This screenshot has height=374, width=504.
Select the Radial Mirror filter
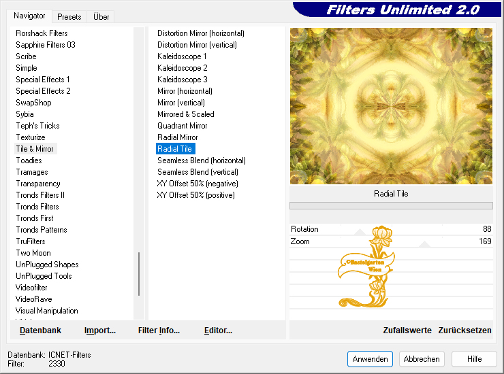click(x=178, y=137)
